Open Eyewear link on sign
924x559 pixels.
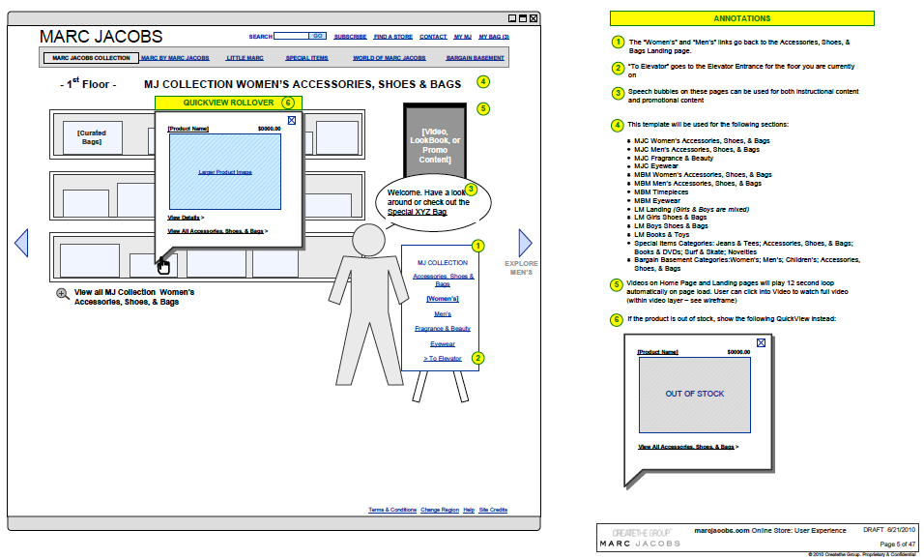tap(443, 343)
